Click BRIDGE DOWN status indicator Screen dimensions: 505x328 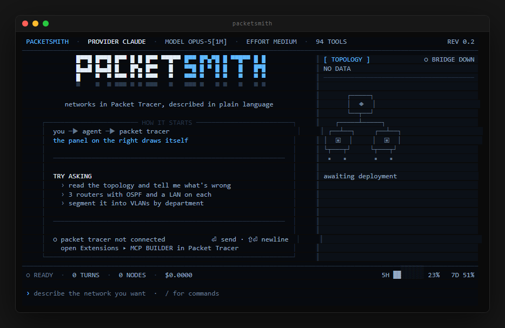[x=449, y=59]
